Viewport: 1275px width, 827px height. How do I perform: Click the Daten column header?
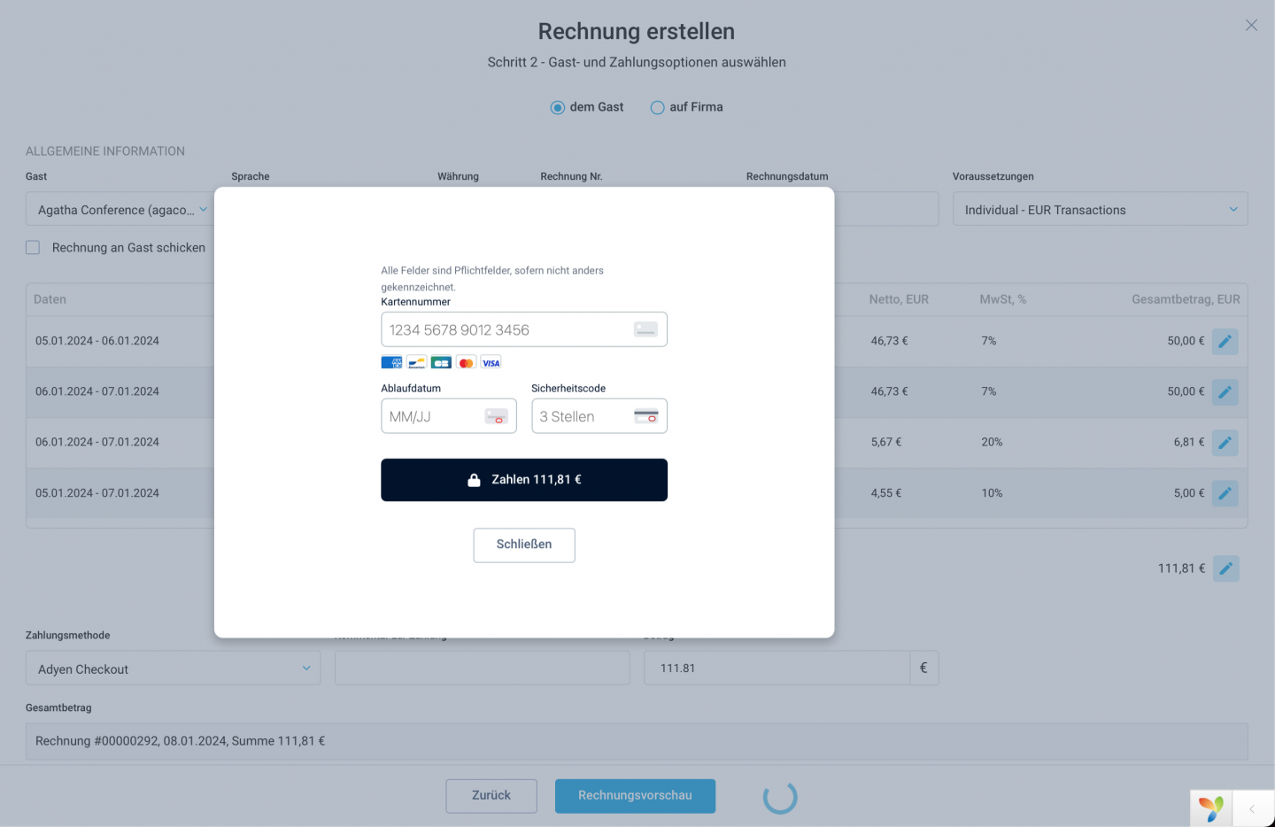coord(50,299)
